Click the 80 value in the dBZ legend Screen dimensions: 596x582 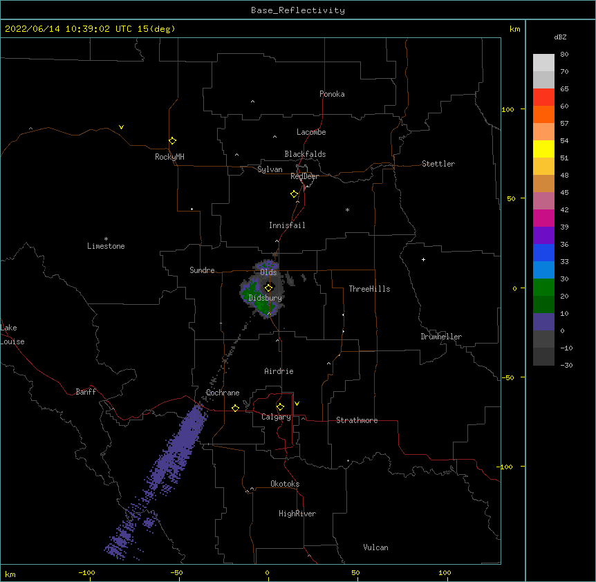pos(564,55)
